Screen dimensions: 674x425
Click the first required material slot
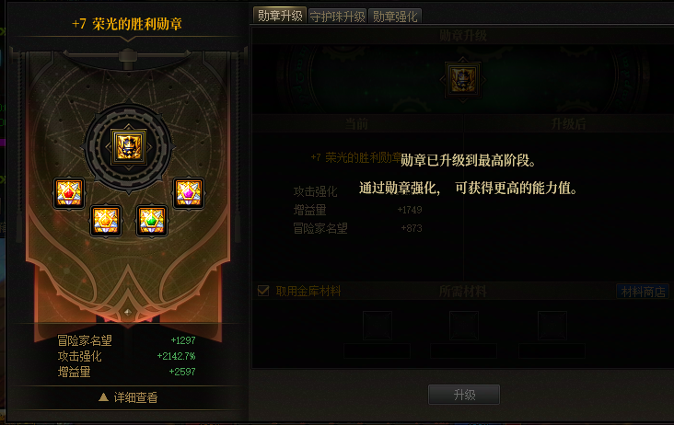click(377, 326)
